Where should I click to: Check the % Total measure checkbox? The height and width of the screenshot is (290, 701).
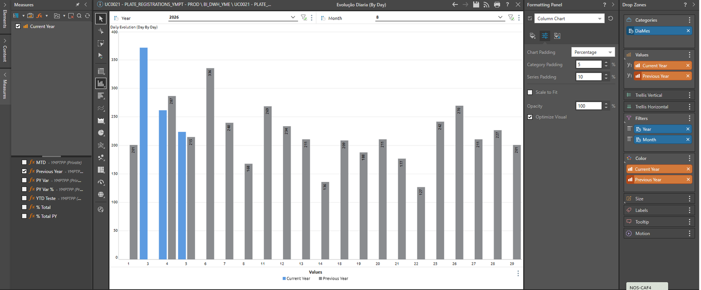24,207
